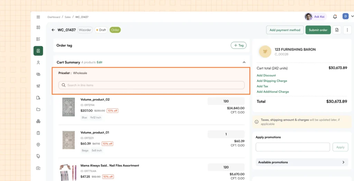The image size is (354, 181).
Task: Open the location pin icon in sidebar
Action: pos(38,145)
